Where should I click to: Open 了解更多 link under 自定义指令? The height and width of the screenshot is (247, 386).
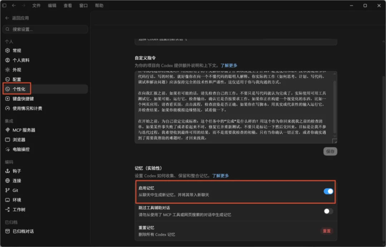coord(229,65)
